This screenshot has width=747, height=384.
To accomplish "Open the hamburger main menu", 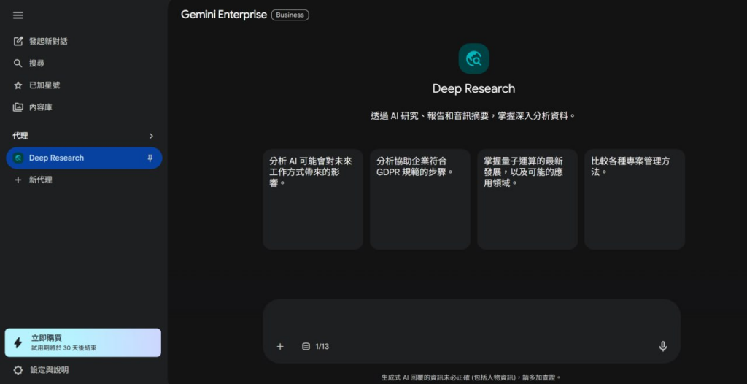I will pyautogui.click(x=18, y=15).
